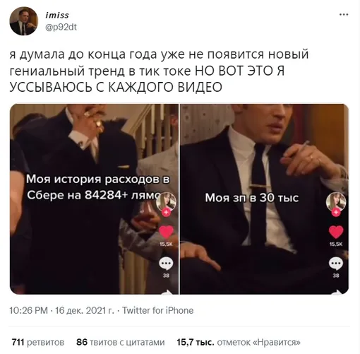View the 711 ретвитов list
This screenshot has width=360, height=354.
(x=38, y=342)
